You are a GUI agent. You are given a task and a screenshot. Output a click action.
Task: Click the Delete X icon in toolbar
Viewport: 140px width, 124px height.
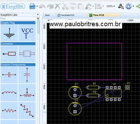[57, 6]
